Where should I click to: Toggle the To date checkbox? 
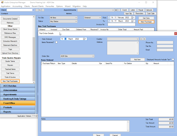pyautogui.click(x=109, y=21)
